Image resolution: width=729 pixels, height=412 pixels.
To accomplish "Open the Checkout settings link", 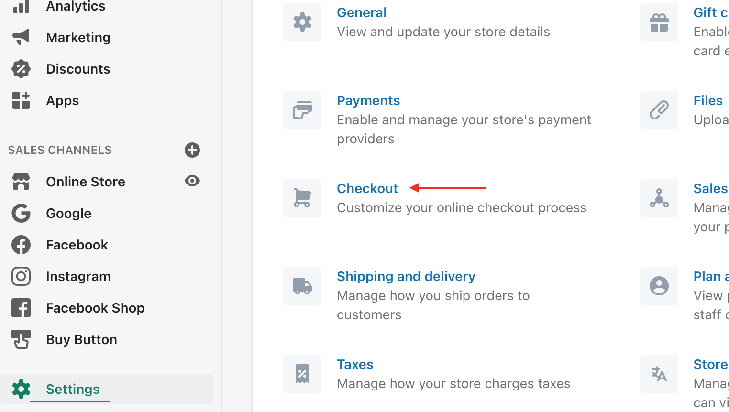I will click(367, 188).
